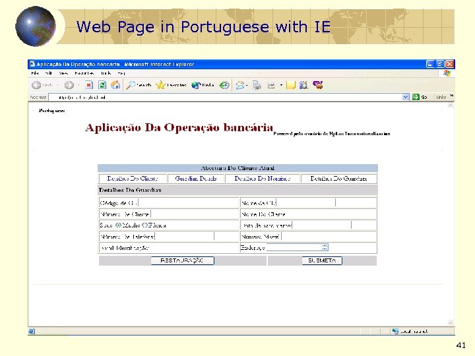This screenshot has width=475, height=356.
Task: Open the Help menu
Action: pos(121,73)
